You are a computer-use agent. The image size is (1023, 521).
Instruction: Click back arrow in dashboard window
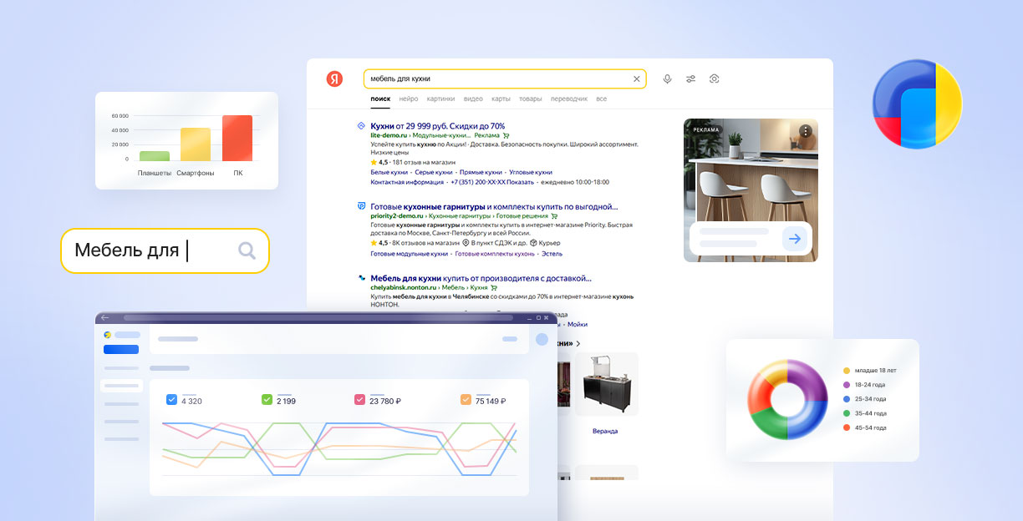[x=105, y=318]
